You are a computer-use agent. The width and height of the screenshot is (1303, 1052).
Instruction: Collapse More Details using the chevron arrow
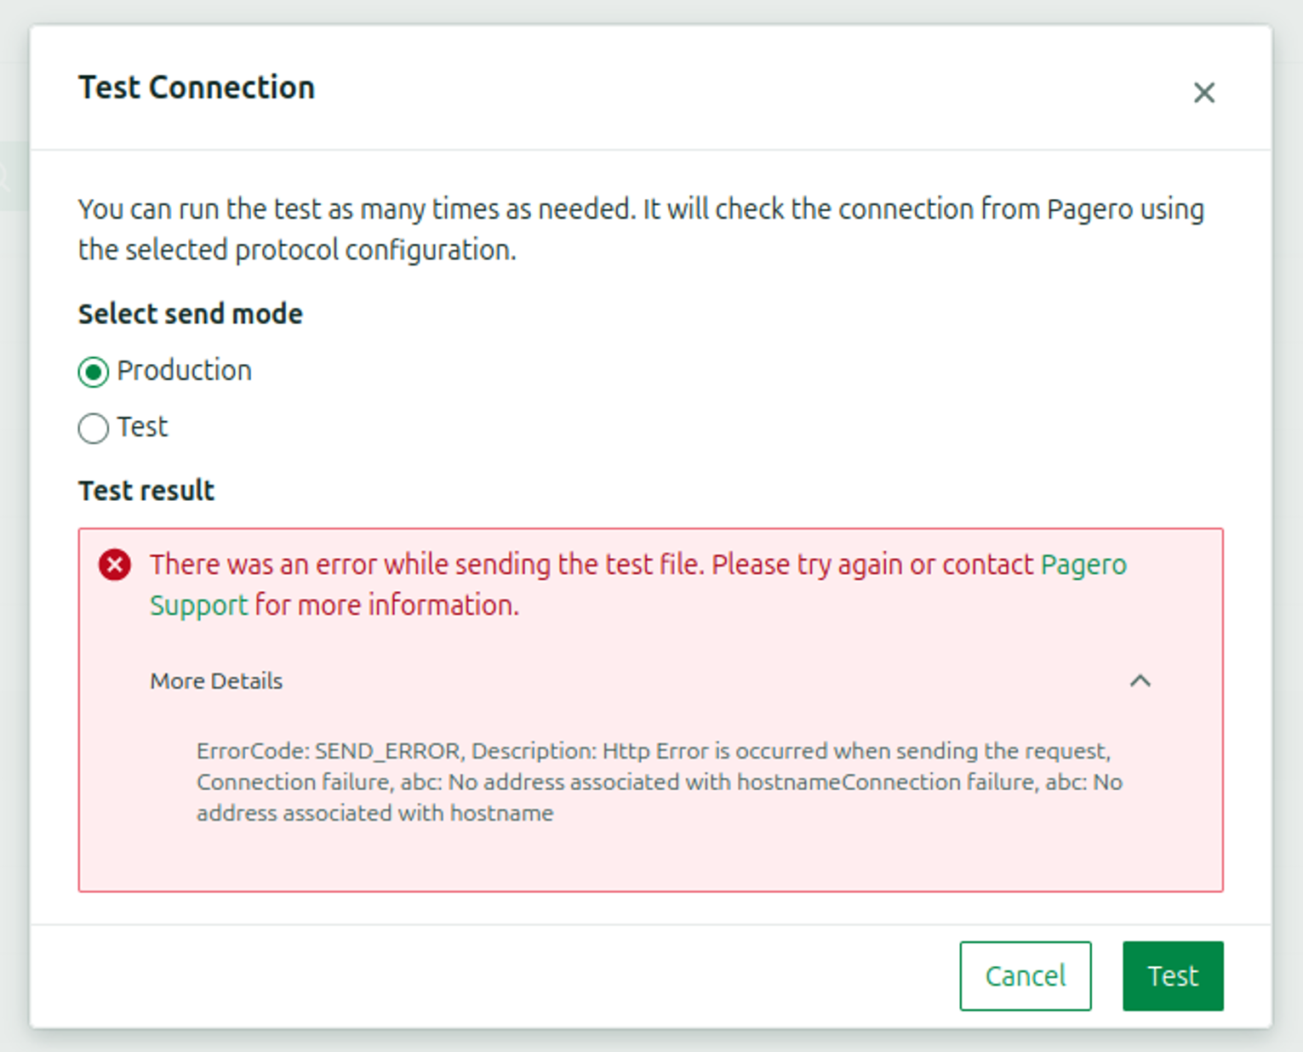[1140, 680]
